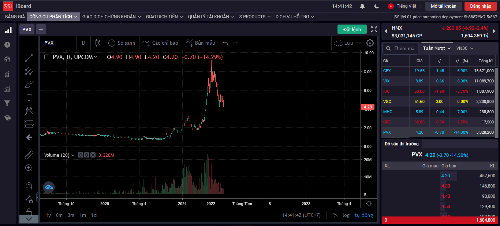Click the PVX symbol search field
This screenshot has height=226, width=500.
[x=58, y=43]
